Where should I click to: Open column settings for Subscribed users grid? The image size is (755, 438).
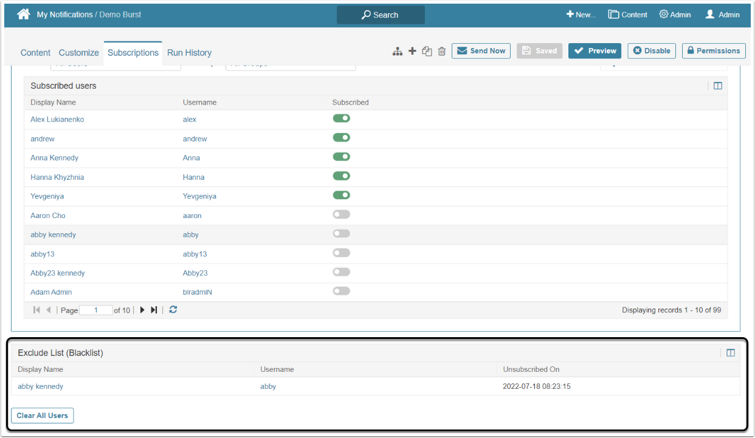718,86
